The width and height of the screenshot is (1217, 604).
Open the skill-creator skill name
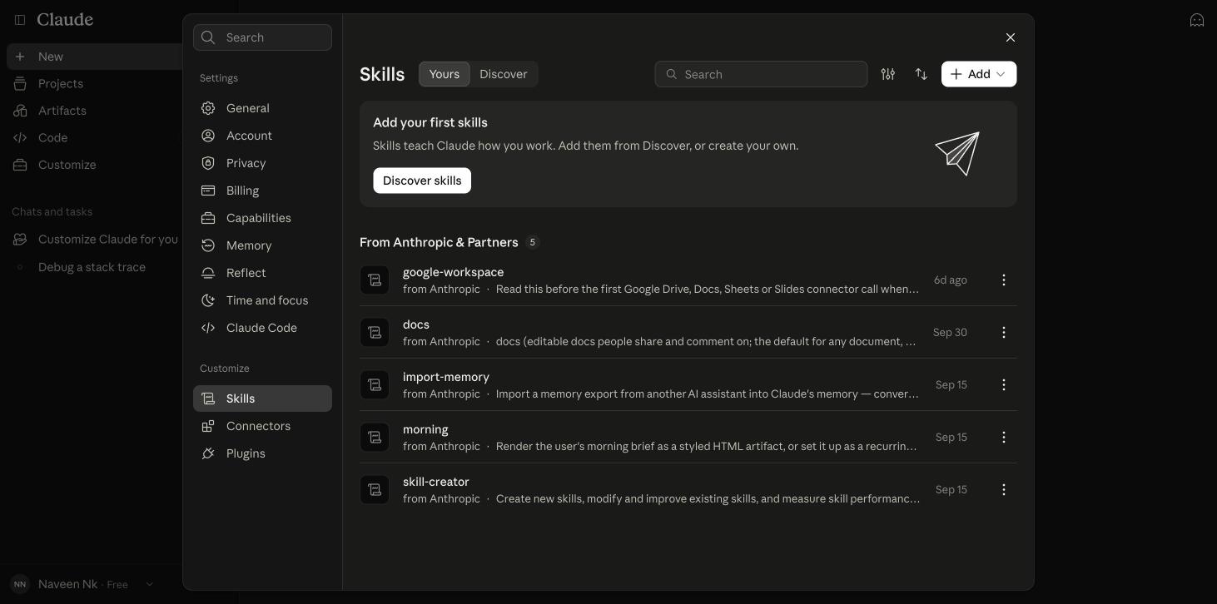point(436,482)
